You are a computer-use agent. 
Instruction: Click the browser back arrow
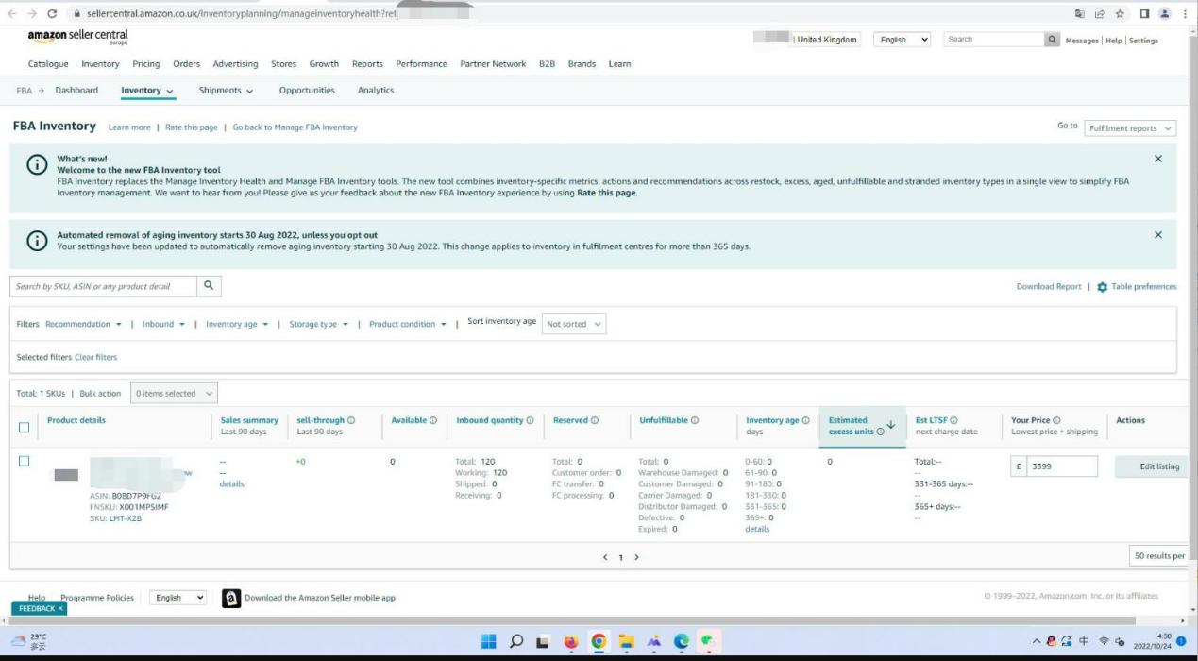coord(10,14)
